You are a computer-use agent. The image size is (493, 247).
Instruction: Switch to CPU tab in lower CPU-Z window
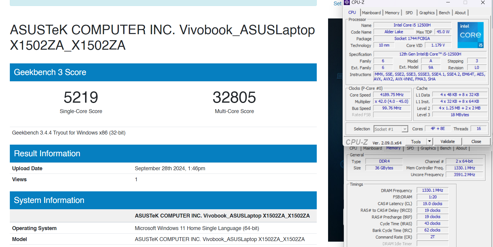(353, 148)
